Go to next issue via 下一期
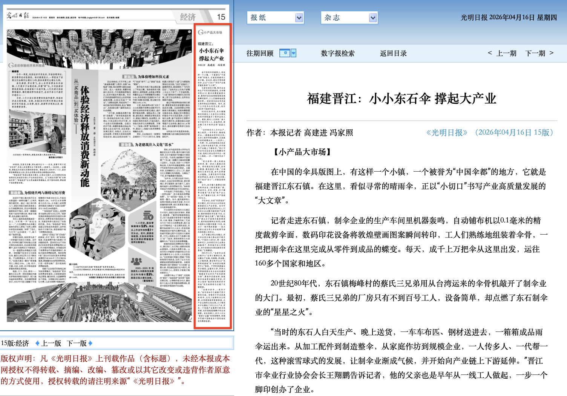 click(x=535, y=53)
